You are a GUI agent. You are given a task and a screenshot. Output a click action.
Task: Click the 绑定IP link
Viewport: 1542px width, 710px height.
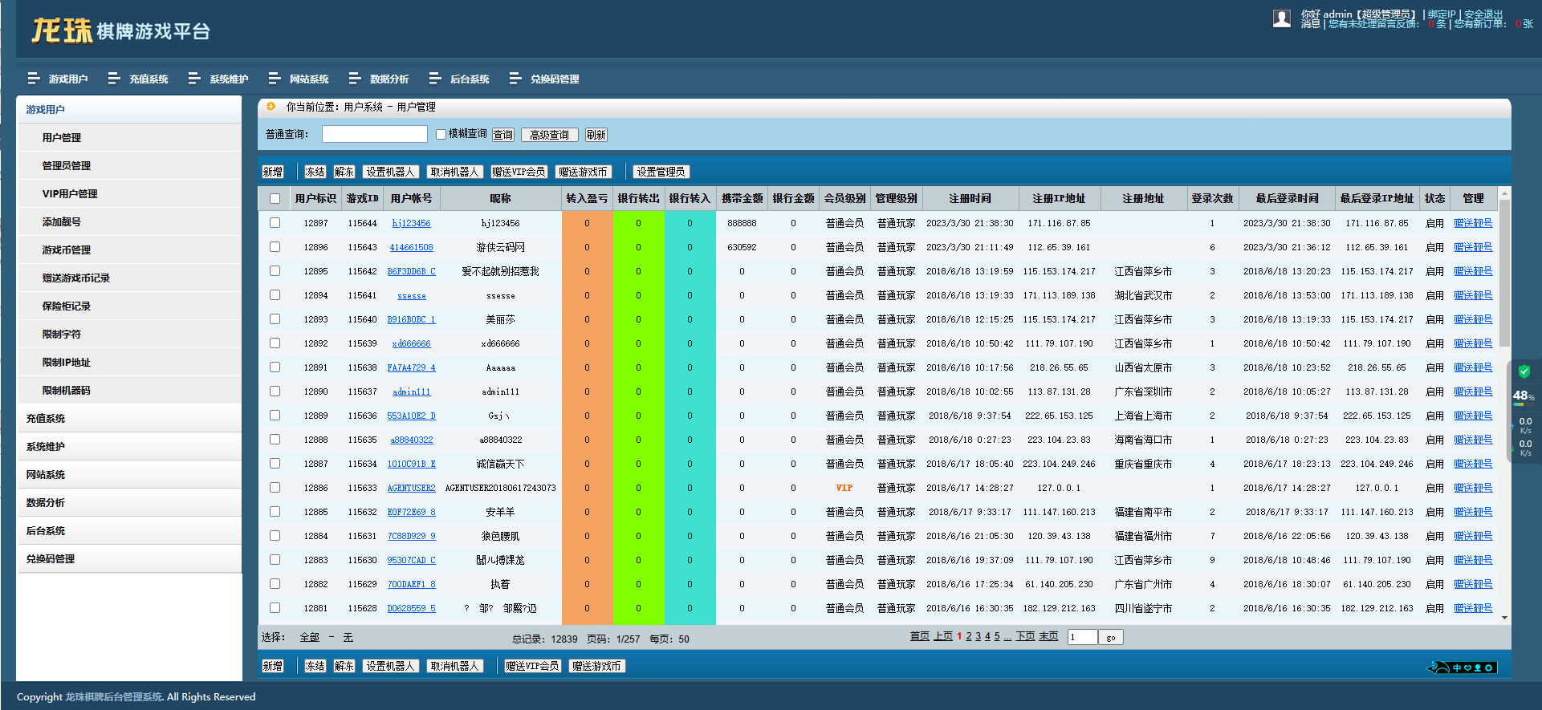1442,14
